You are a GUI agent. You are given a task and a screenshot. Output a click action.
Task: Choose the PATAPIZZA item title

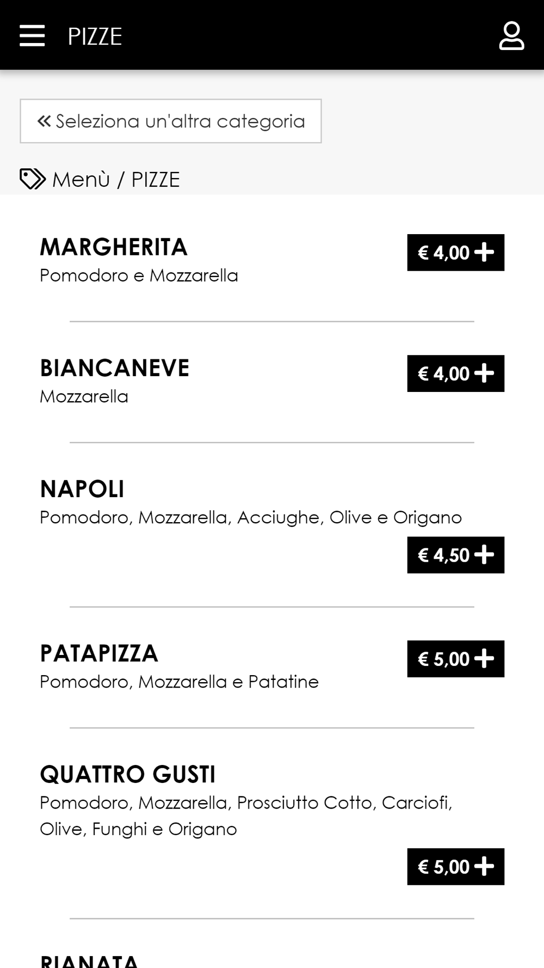99,653
